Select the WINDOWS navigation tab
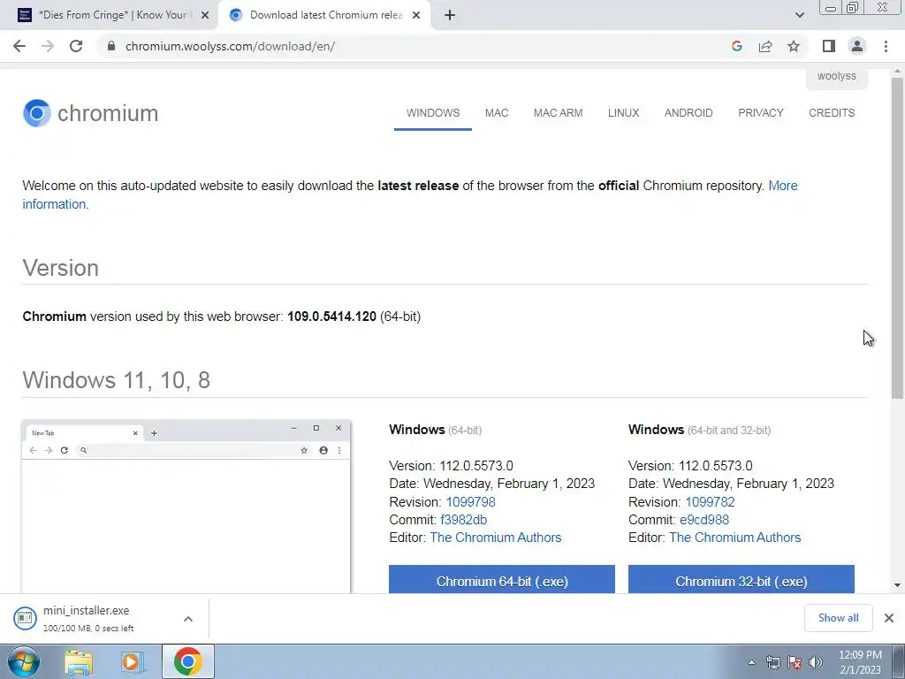 [x=433, y=113]
